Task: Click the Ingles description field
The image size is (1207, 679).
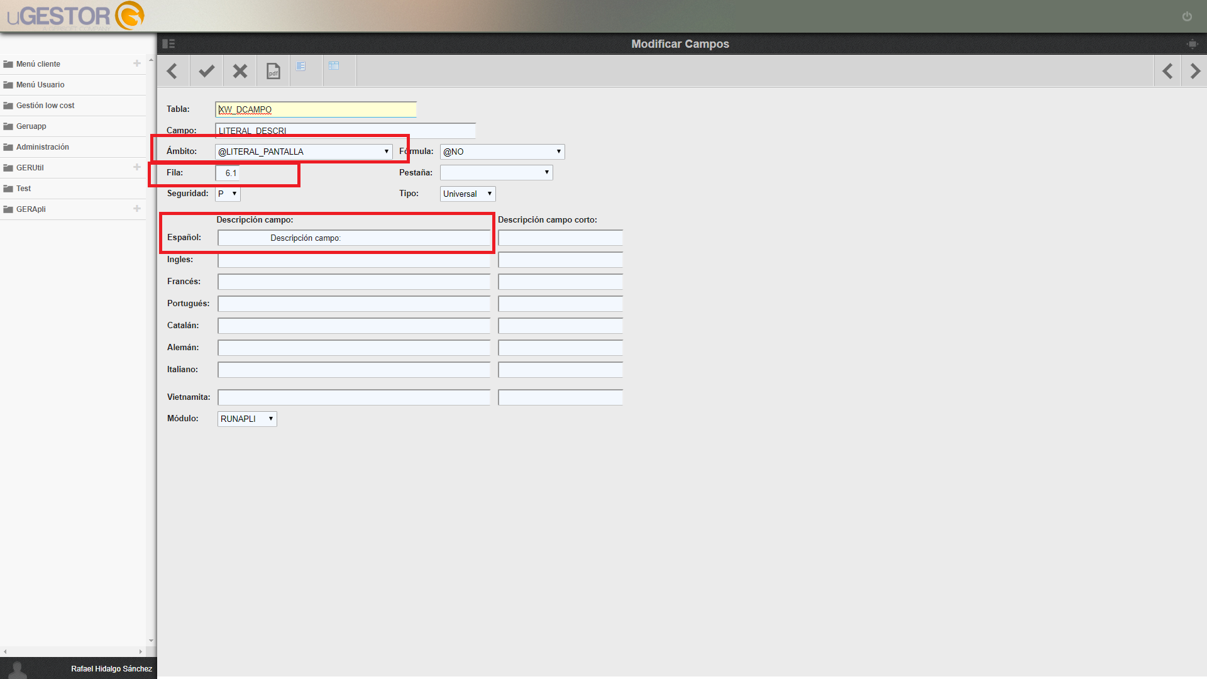Action: pyautogui.click(x=354, y=260)
